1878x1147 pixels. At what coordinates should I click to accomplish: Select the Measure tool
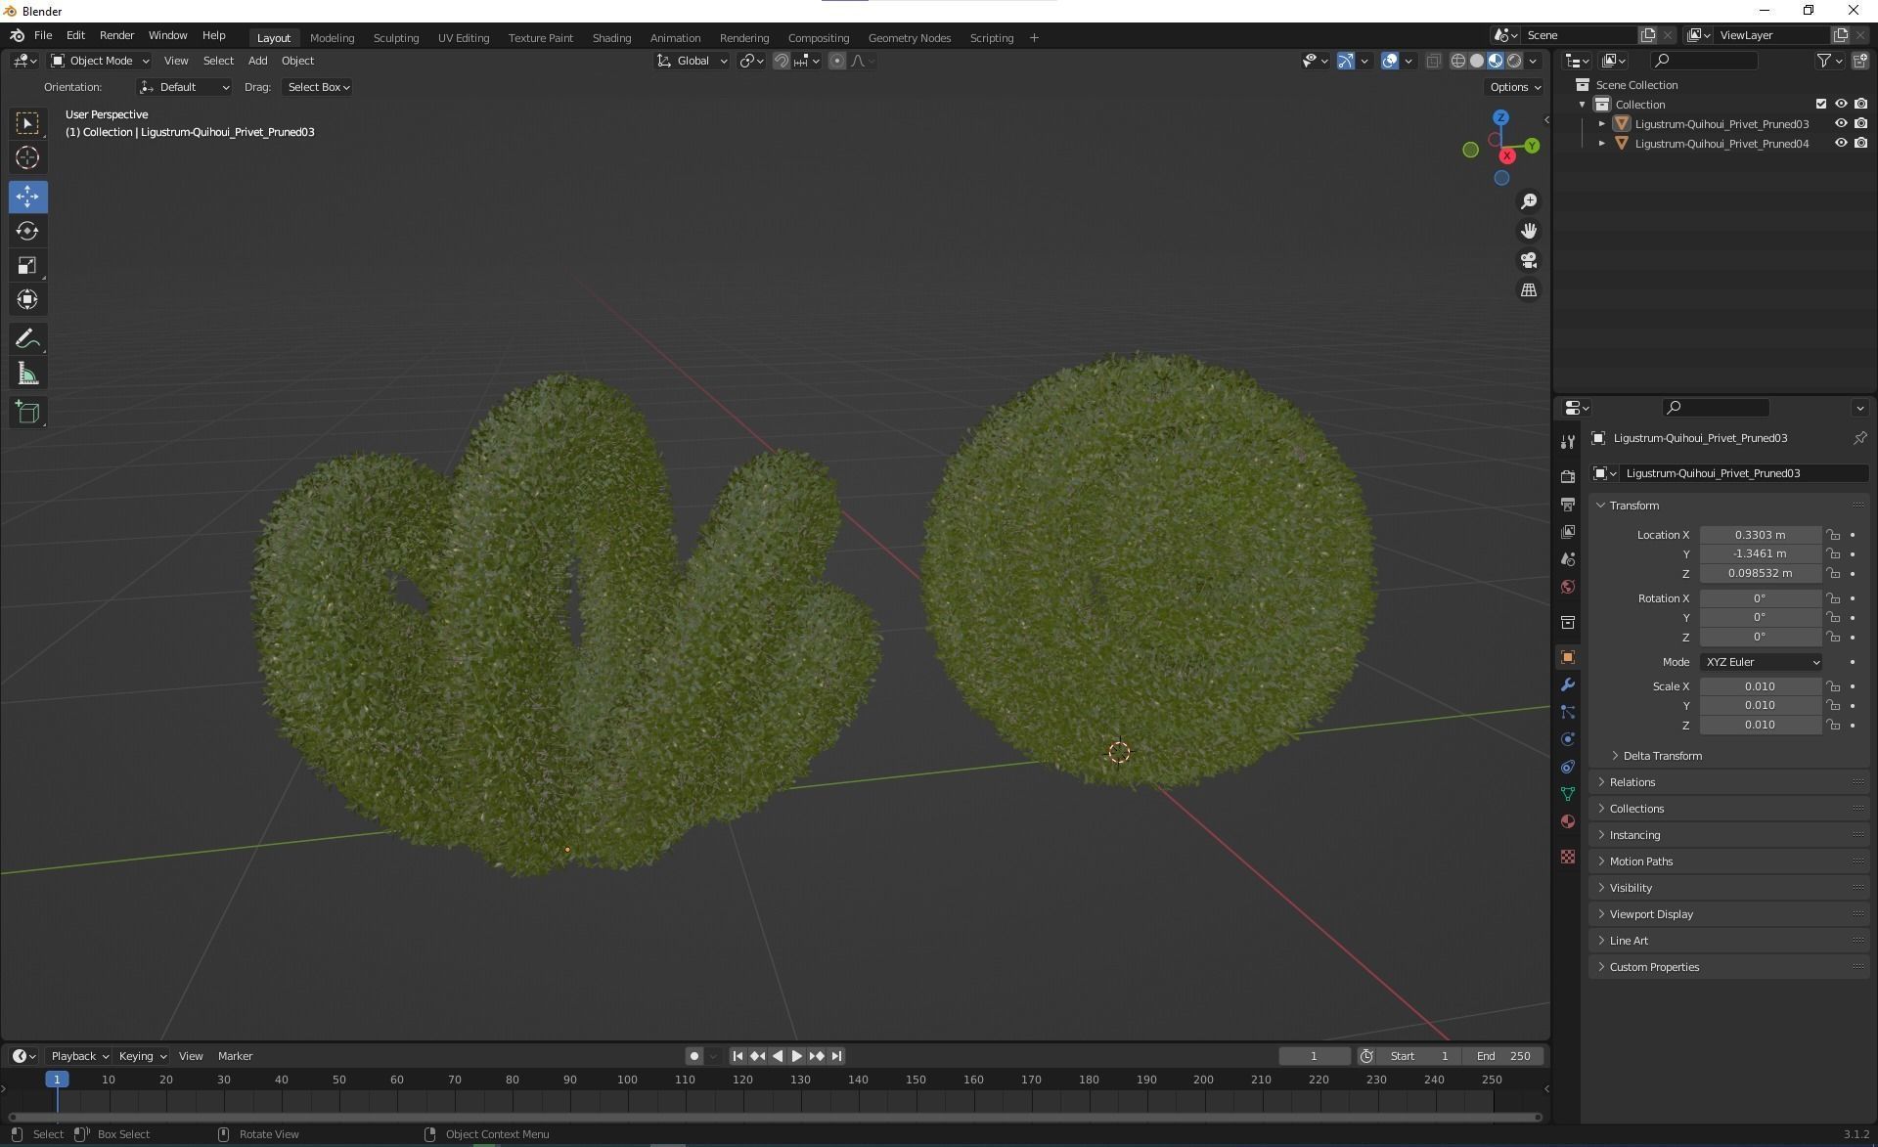pos(27,375)
